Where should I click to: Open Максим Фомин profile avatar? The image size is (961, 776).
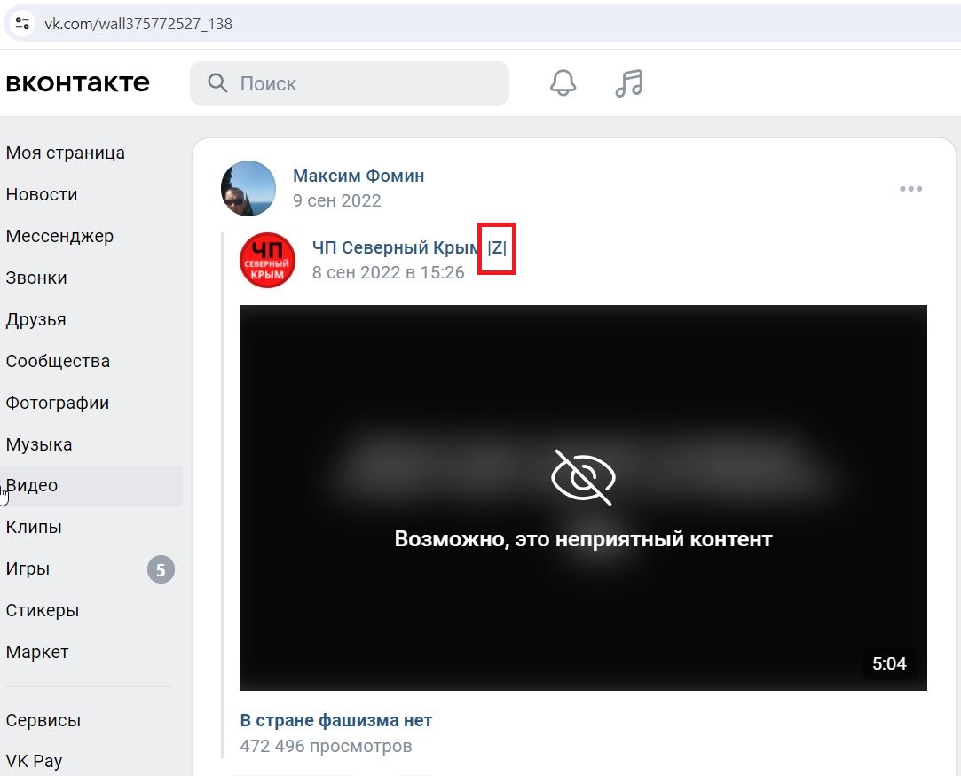coord(248,188)
